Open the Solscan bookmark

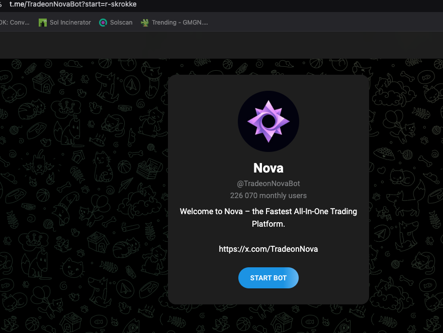point(116,23)
